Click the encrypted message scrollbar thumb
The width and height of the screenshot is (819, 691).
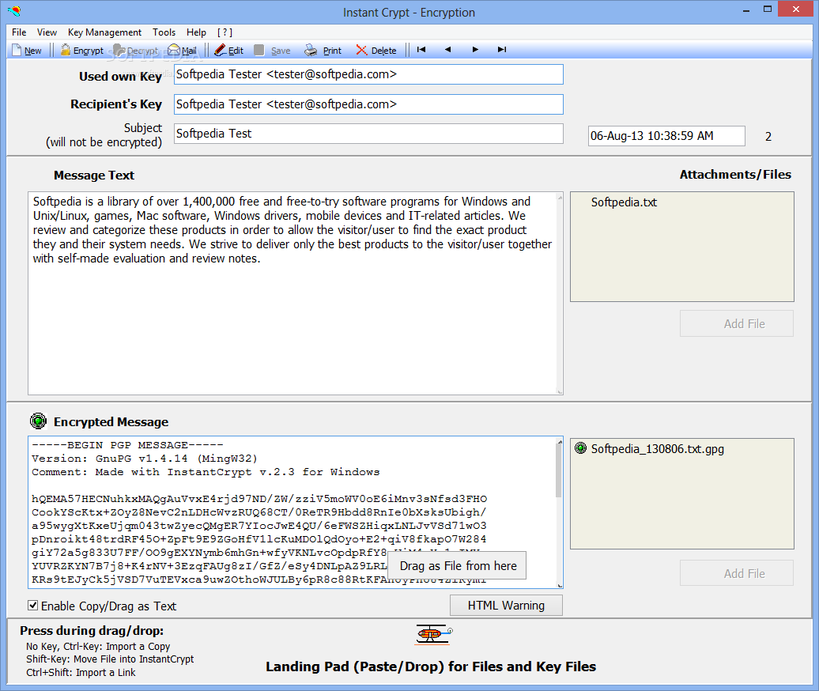[559, 470]
